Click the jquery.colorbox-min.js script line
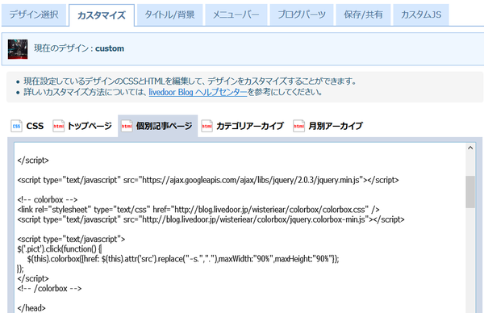 211,219
